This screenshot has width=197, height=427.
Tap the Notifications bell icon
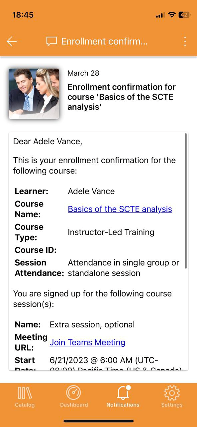coord(124,393)
